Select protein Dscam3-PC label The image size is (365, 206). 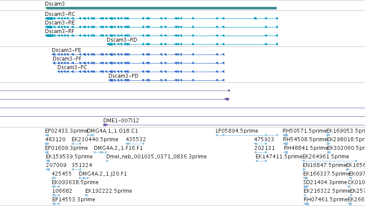72,67
